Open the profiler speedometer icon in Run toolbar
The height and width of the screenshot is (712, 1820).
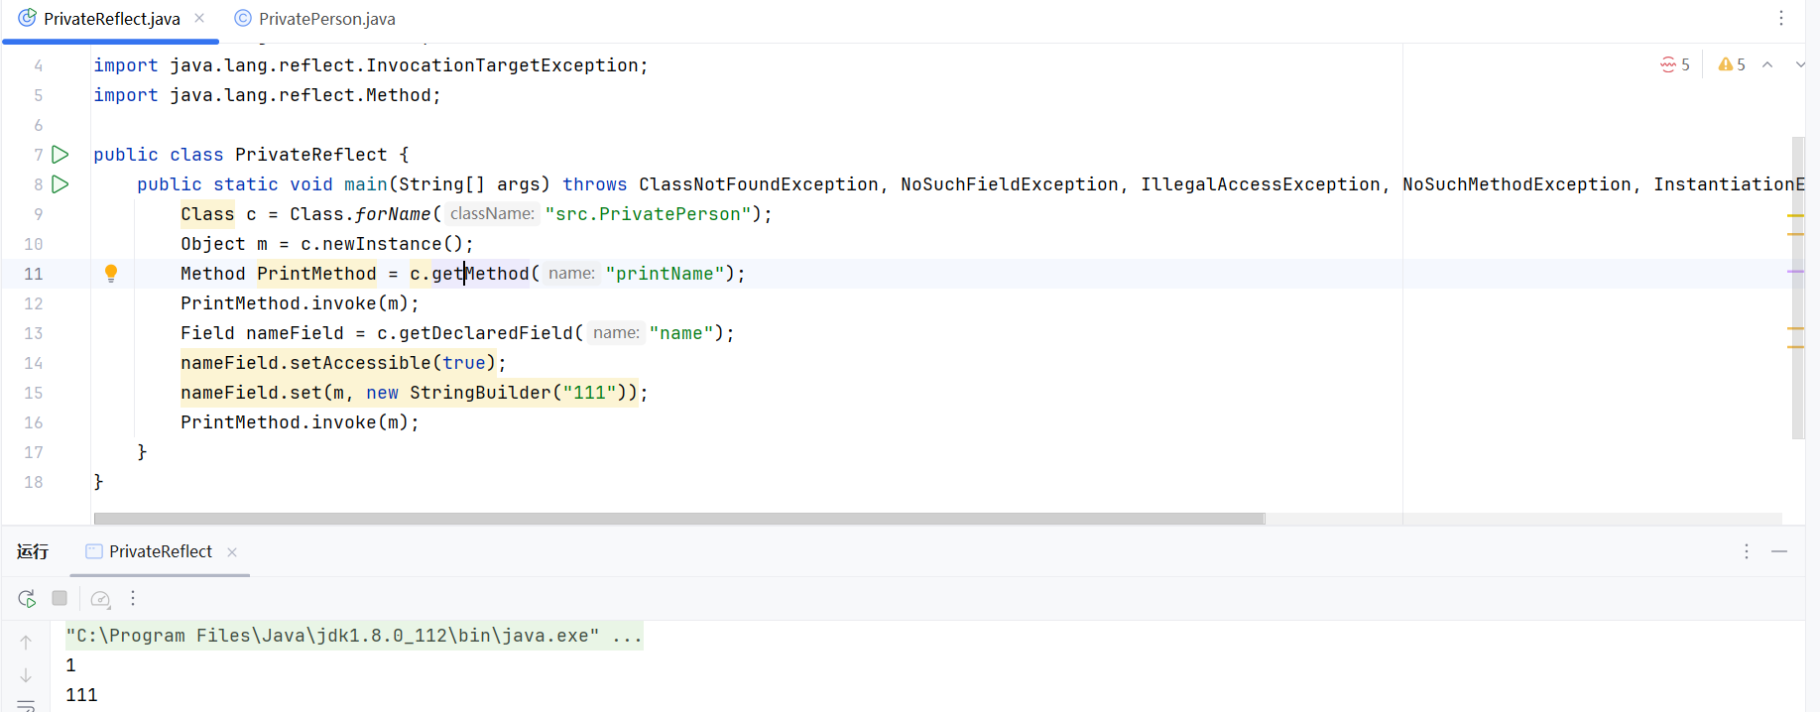pos(100,598)
